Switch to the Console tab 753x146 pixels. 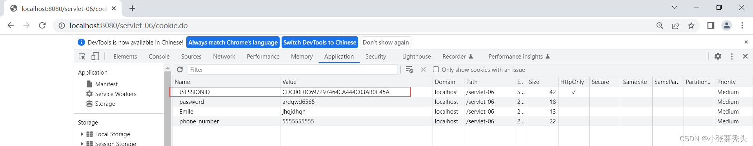point(159,57)
